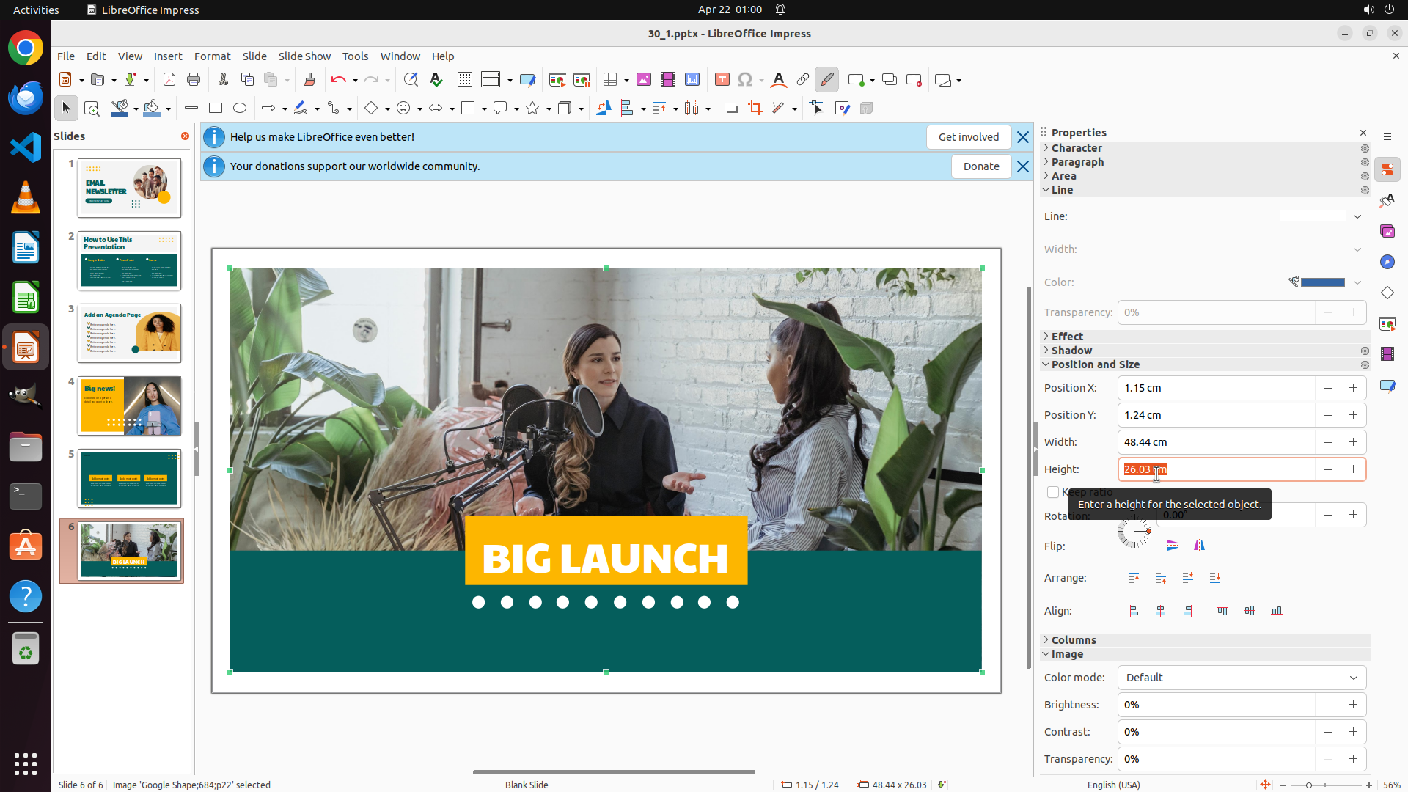This screenshot has width=1408, height=792.
Task: Select the Ellipse drawing tool
Action: click(240, 109)
